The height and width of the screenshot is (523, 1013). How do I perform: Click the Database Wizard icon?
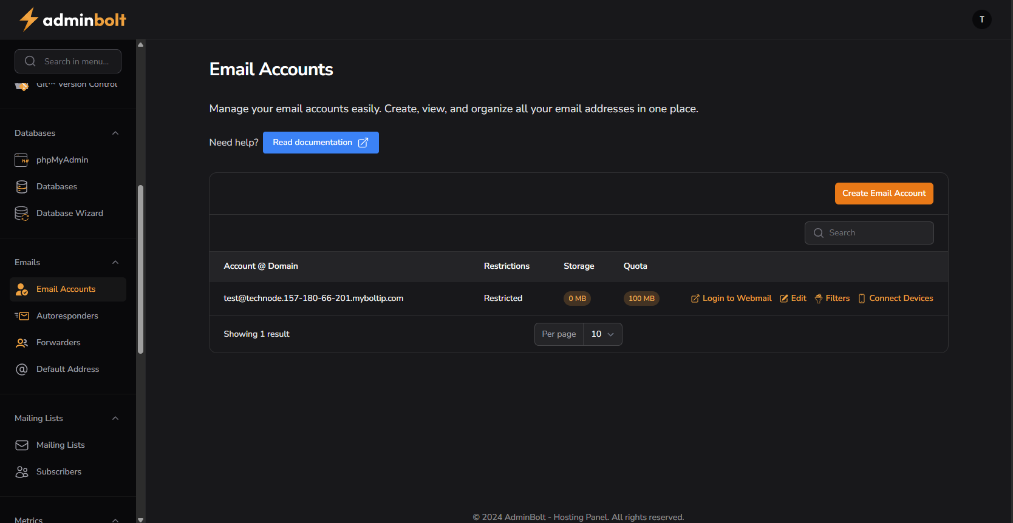coord(22,214)
